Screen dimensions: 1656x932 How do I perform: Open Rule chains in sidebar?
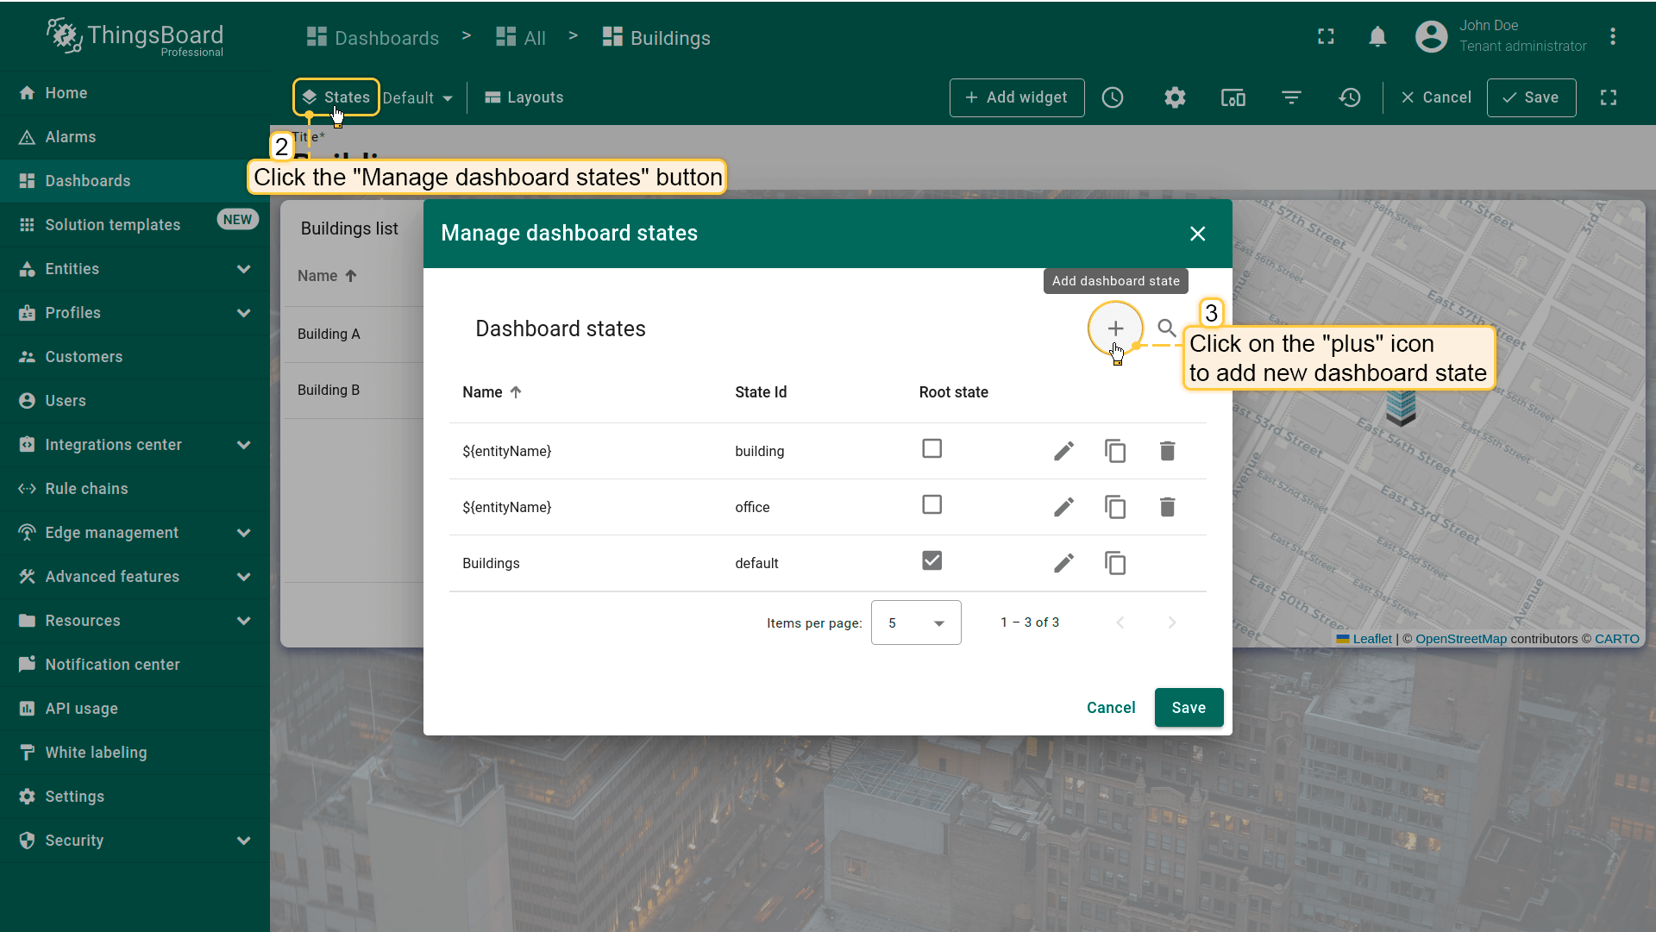tap(86, 489)
